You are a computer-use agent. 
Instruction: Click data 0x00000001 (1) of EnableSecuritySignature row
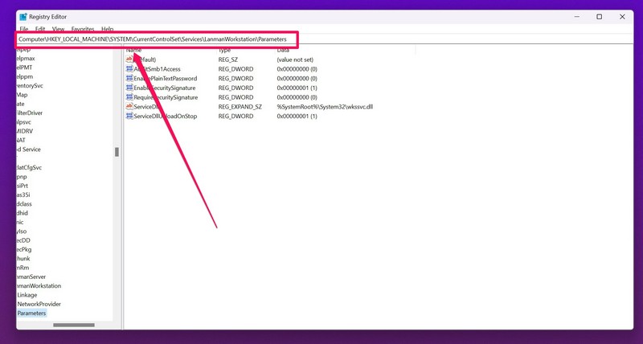coord(297,88)
